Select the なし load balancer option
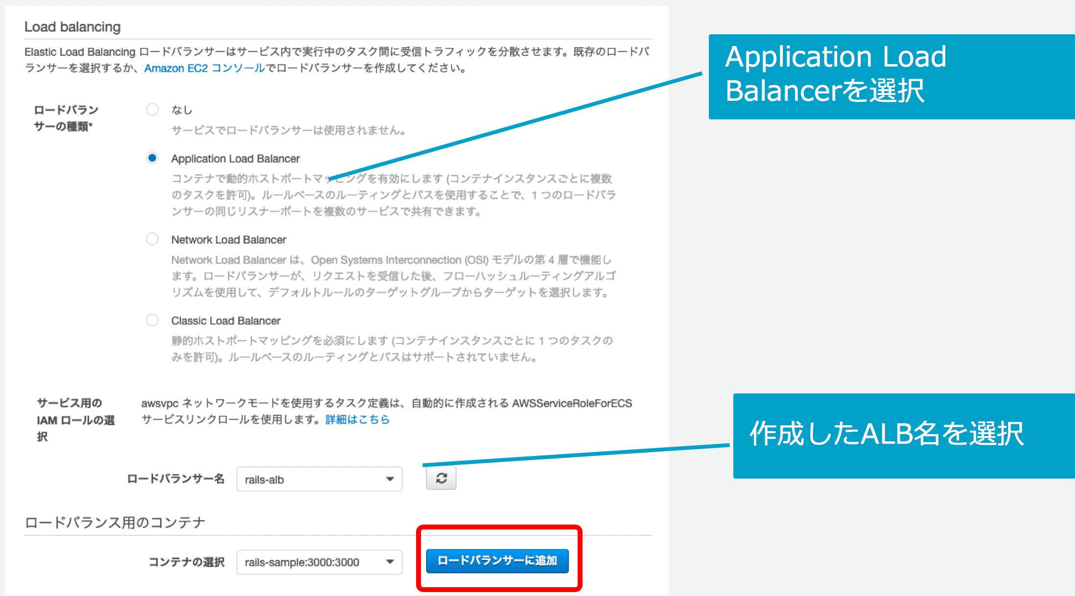 152,109
